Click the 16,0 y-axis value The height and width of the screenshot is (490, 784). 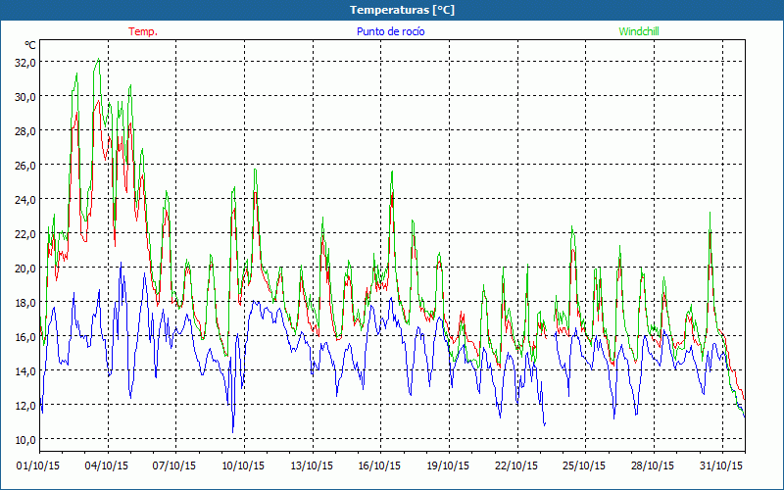pos(25,336)
